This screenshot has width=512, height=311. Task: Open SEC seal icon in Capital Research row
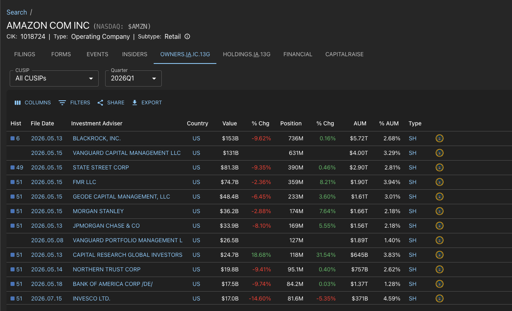[x=440, y=255]
